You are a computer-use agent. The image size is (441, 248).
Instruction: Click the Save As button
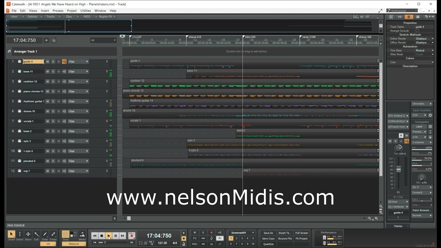point(268,233)
